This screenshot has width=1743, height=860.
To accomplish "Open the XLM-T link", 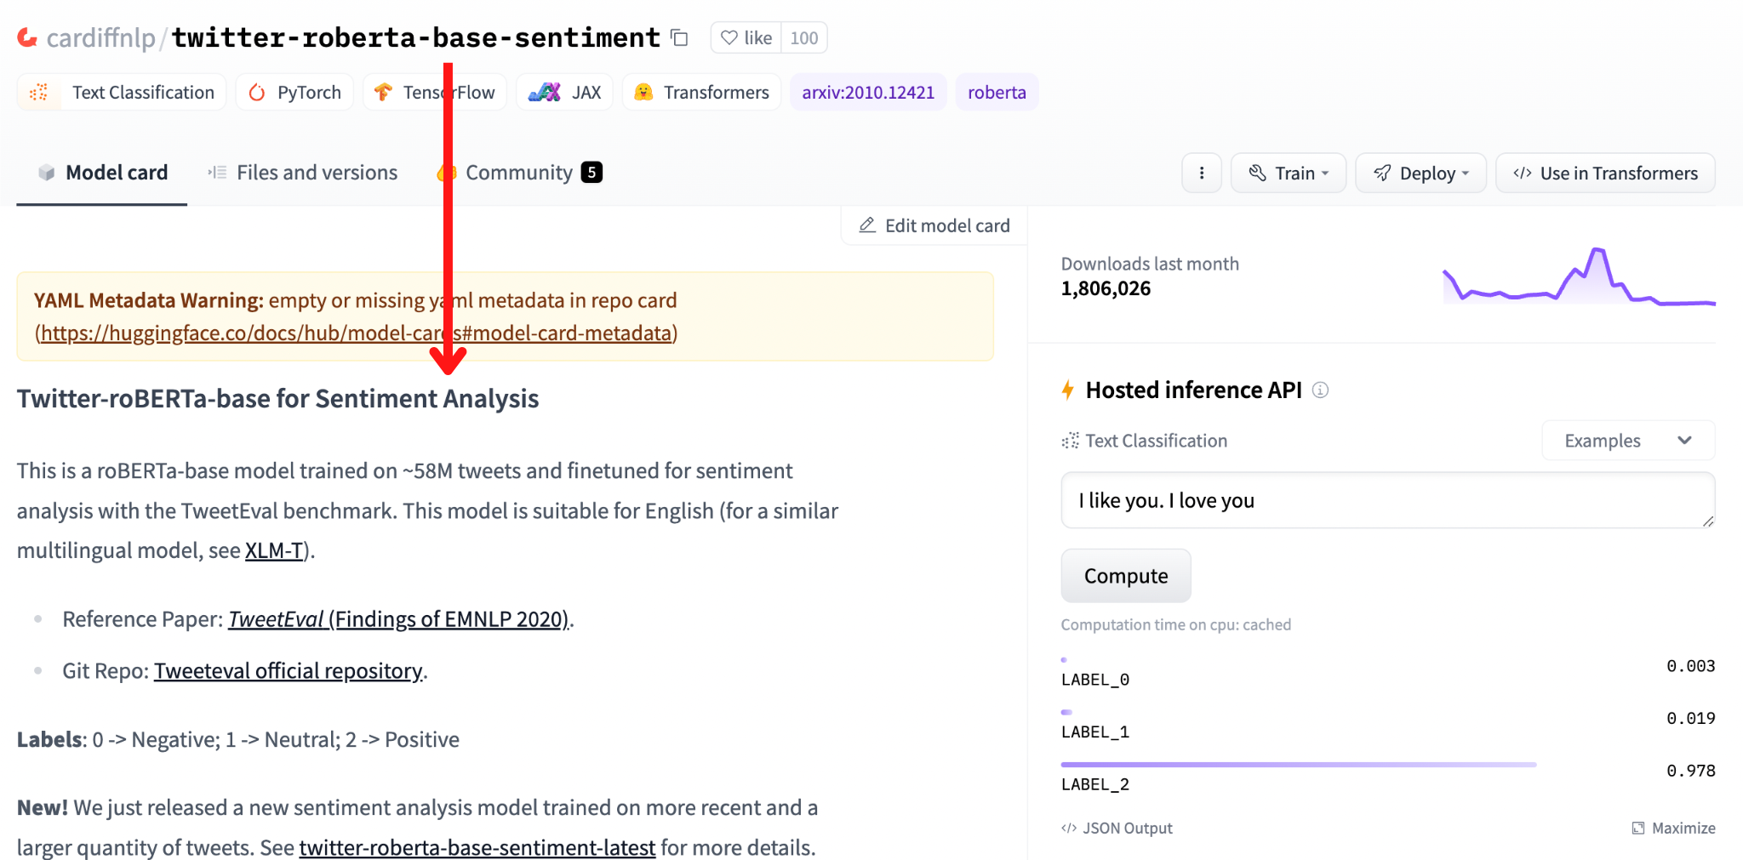I will 274,550.
